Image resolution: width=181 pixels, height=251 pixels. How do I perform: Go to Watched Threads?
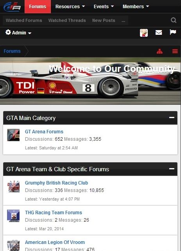click(x=67, y=20)
